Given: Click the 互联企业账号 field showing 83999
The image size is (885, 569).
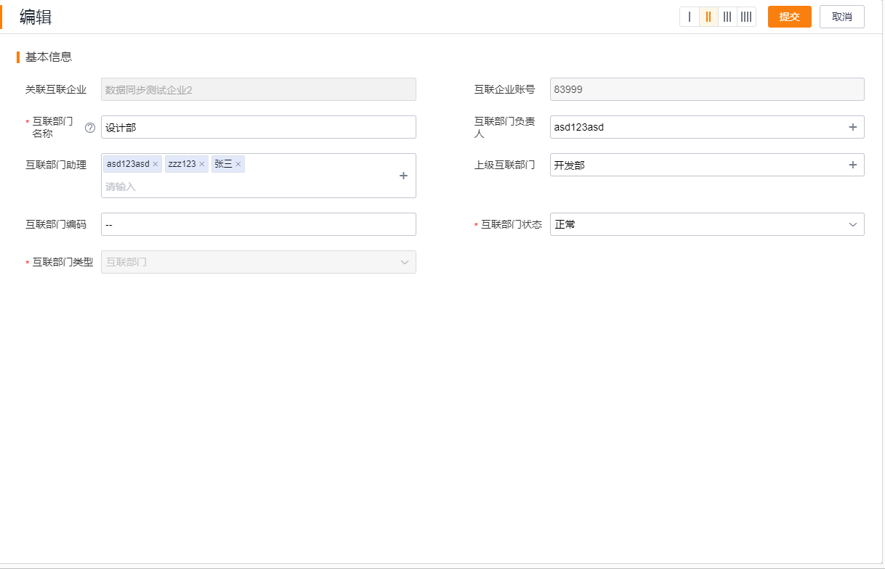Looking at the screenshot, I should tap(707, 89).
